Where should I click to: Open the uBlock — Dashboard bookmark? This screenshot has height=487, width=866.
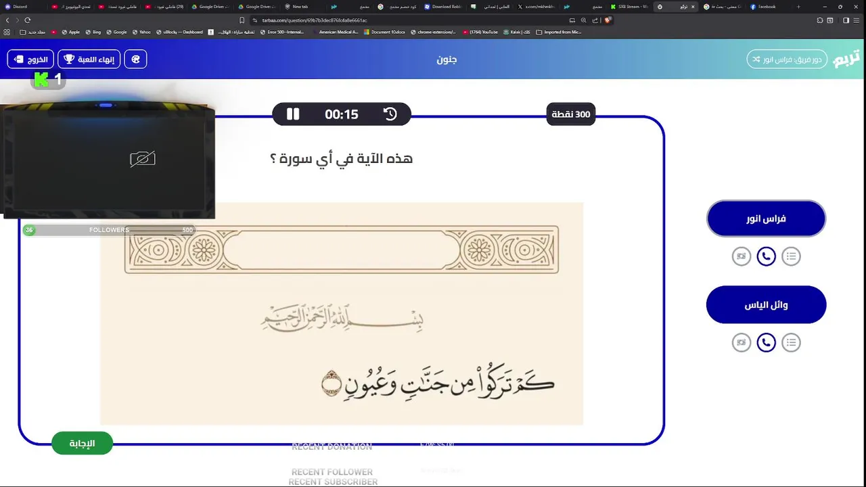[x=179, y=32]
